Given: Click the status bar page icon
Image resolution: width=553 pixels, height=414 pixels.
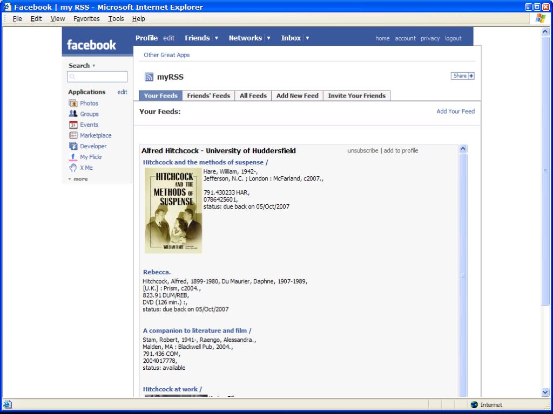Looking at the screenshot, I should (7, 404).
